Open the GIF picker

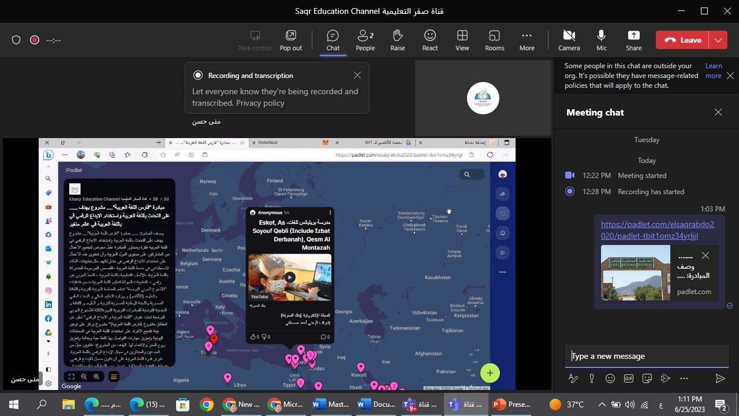[x=629, y=378]
